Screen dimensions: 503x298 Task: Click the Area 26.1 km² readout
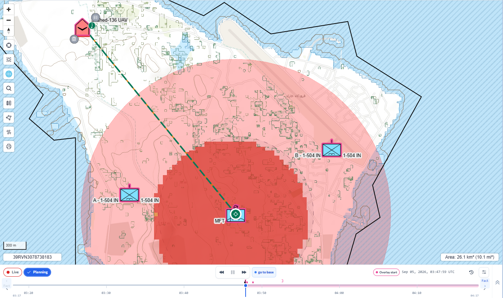470,257
